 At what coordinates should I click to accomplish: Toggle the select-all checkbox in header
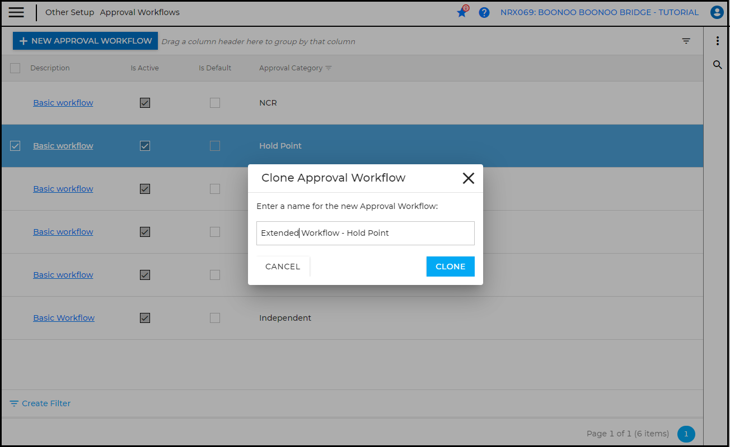[x=15, y=68]
